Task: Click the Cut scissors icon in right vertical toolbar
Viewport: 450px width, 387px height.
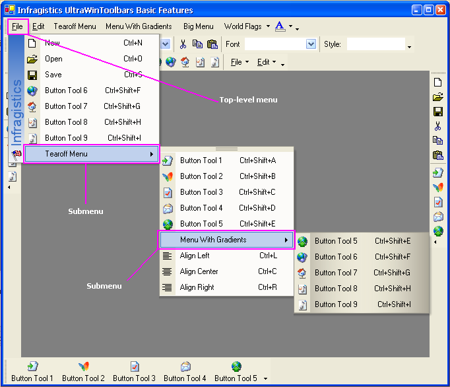Action: (x=437, y=126)
